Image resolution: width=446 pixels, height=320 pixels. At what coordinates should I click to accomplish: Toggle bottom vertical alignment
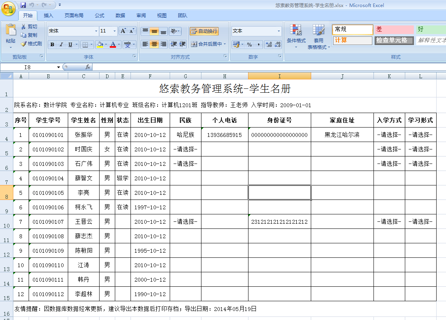pos(163,31)
